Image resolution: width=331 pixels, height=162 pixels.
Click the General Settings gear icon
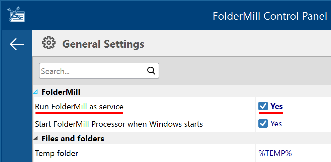pos(49,43)
